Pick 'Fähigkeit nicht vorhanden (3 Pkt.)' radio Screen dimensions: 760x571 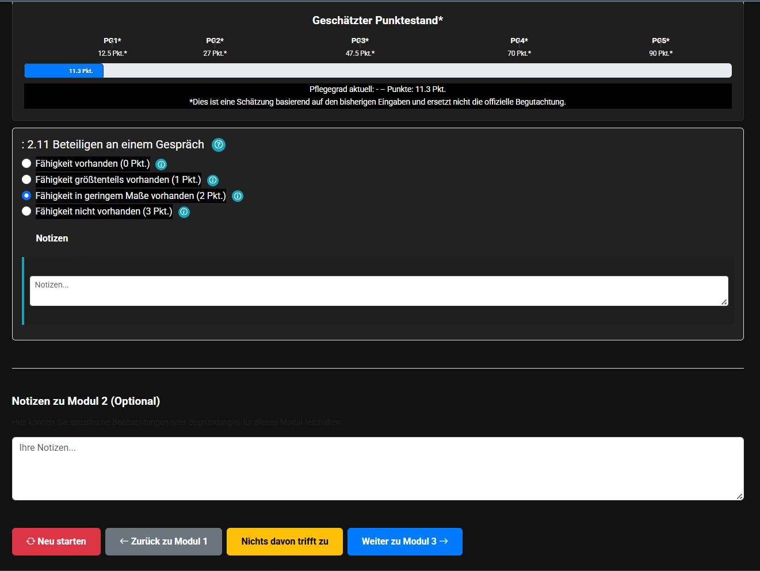[x=26, y=212]
